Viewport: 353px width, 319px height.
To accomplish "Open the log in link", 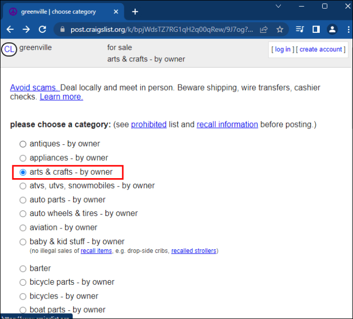I will 282,49.
